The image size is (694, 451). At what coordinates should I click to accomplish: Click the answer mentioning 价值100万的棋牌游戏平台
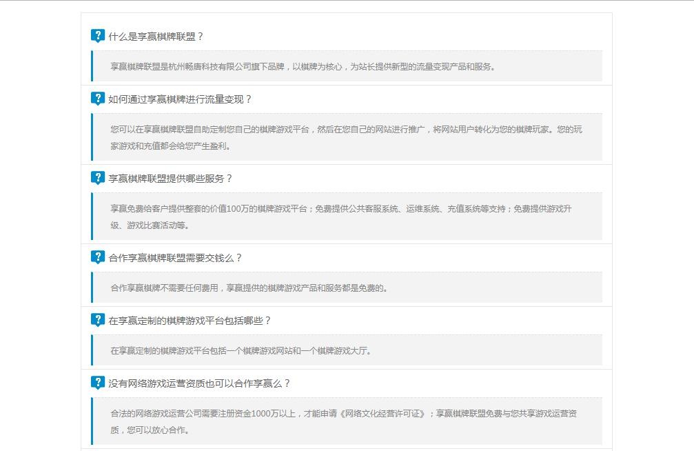click(x=347, y=217)
